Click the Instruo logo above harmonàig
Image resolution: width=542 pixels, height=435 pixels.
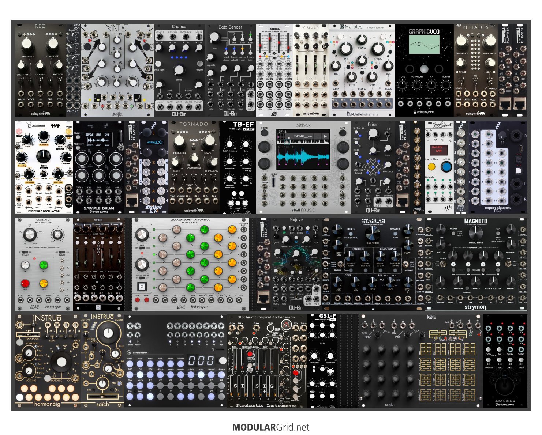click(x=47, y=318)
